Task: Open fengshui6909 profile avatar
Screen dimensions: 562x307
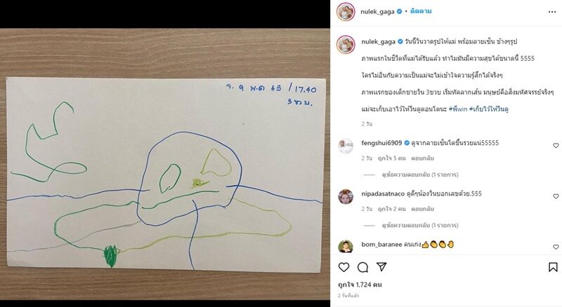Action: (x=346, y=146)
